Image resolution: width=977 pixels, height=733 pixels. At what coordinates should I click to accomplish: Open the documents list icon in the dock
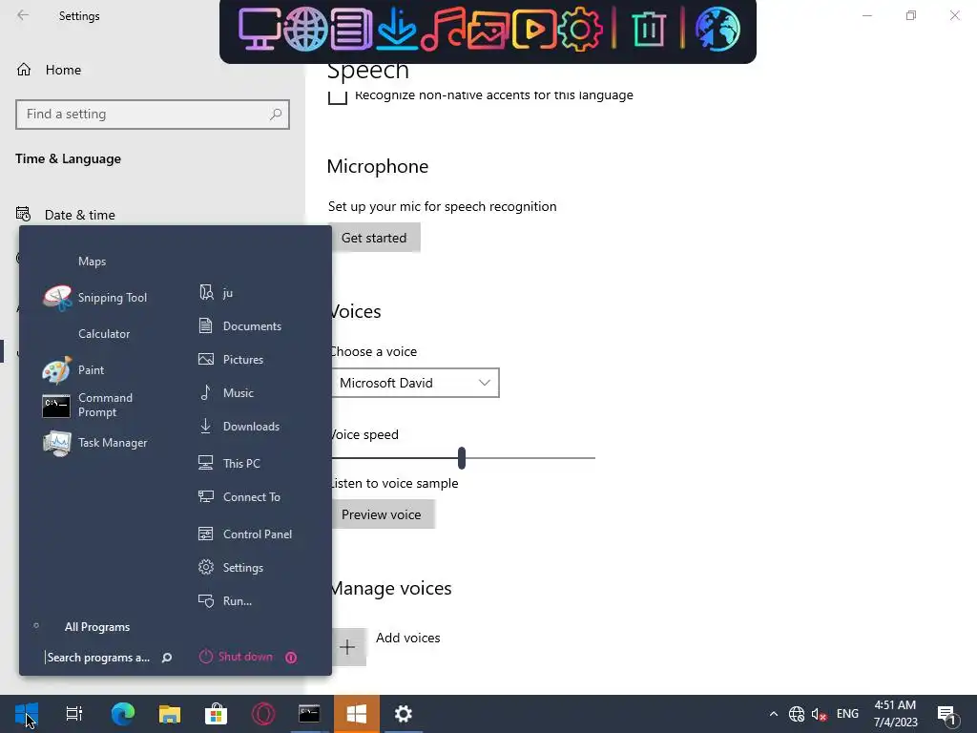pos(351,29)
